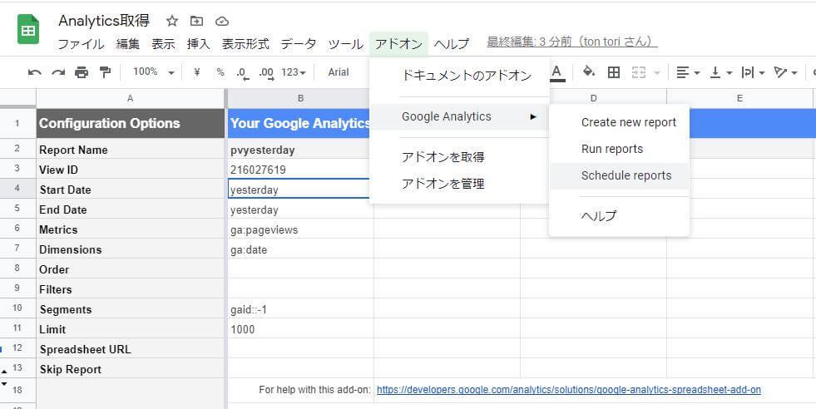Click the Google Sheets home icon

(x=28, y=29)
